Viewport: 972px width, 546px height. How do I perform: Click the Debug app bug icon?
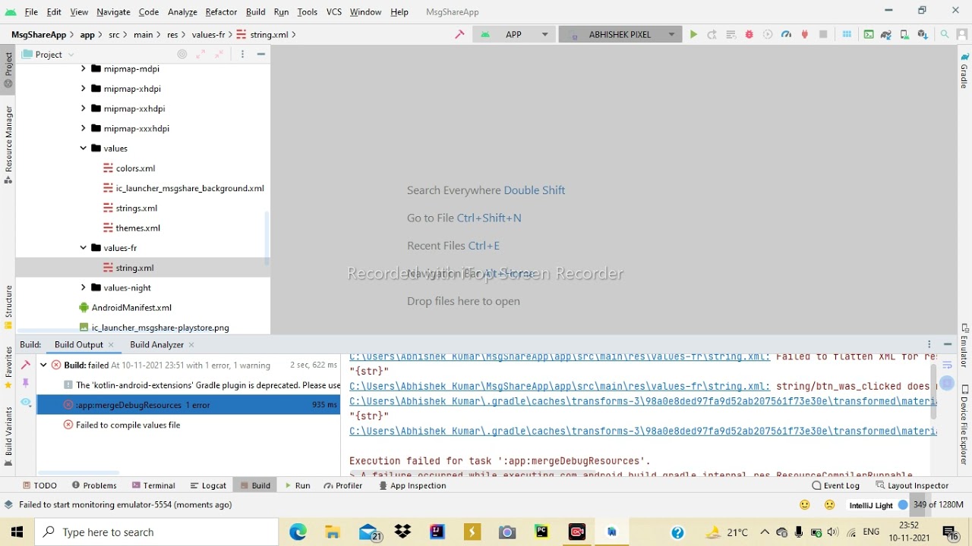click(x=749, y=34)
